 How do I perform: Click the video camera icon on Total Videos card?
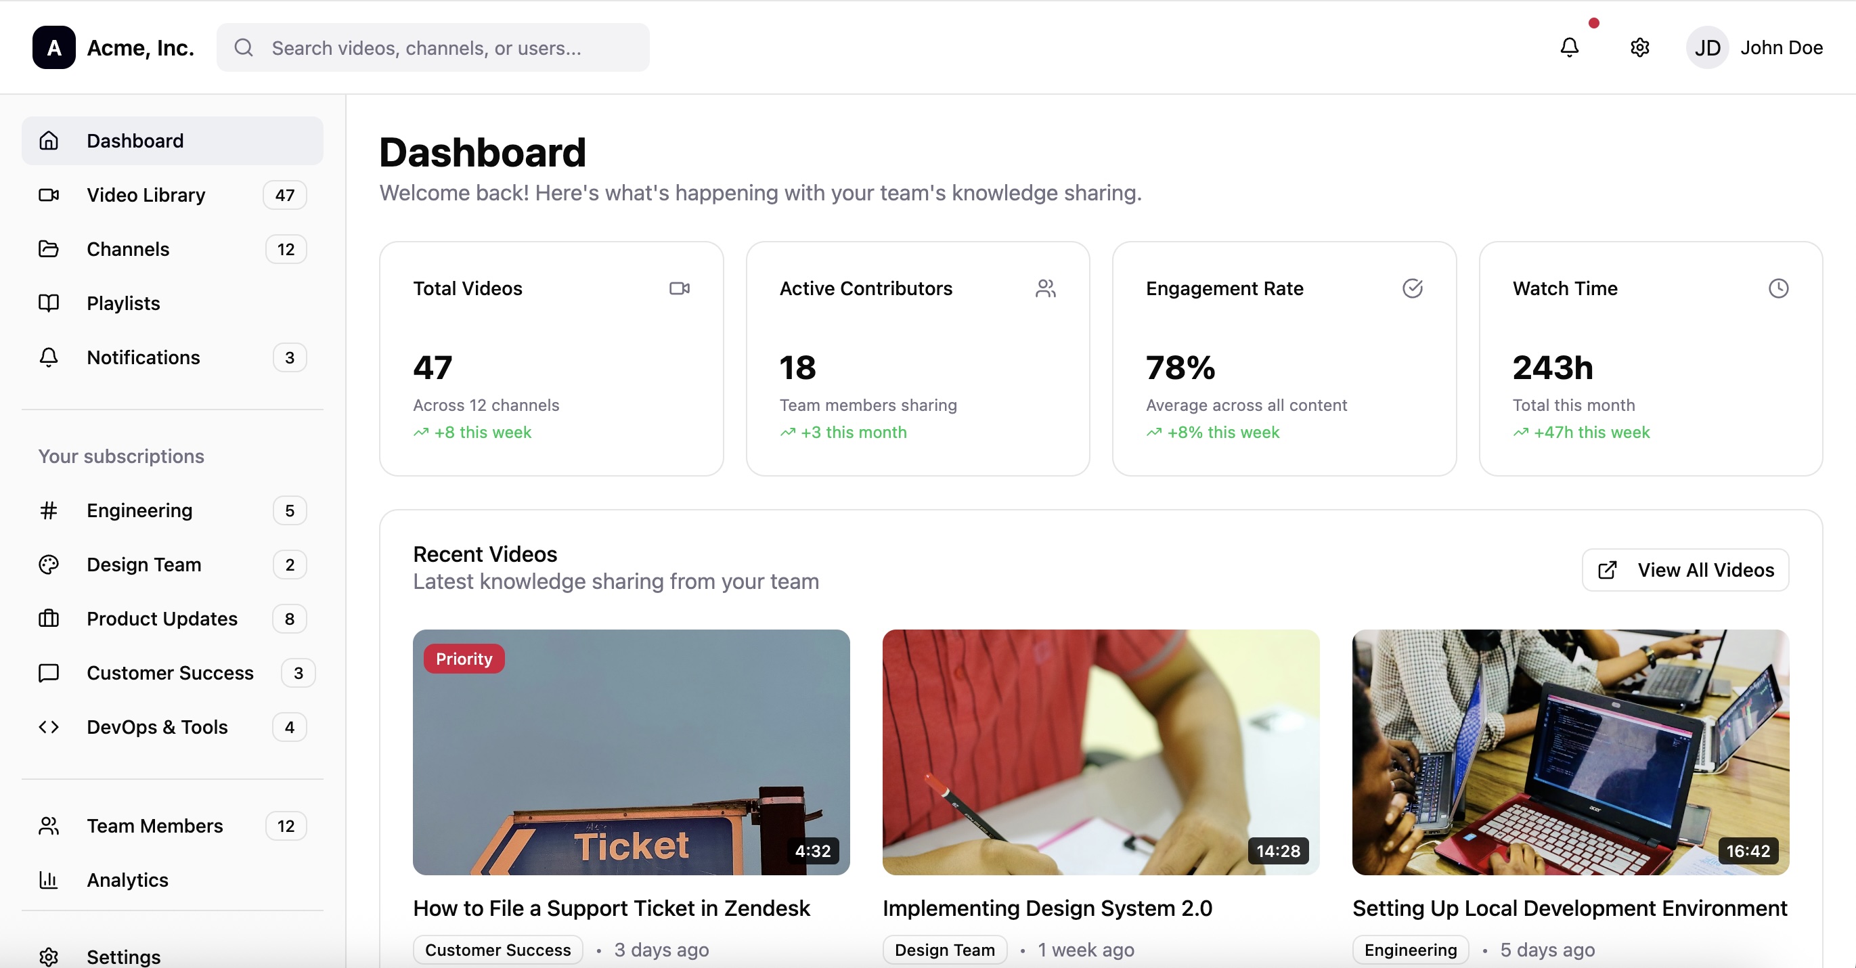(x=679, y=288)
